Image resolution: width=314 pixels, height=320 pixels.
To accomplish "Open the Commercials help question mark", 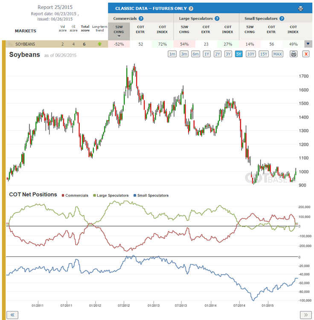I will pyautogui.click(x=141, y=19).
